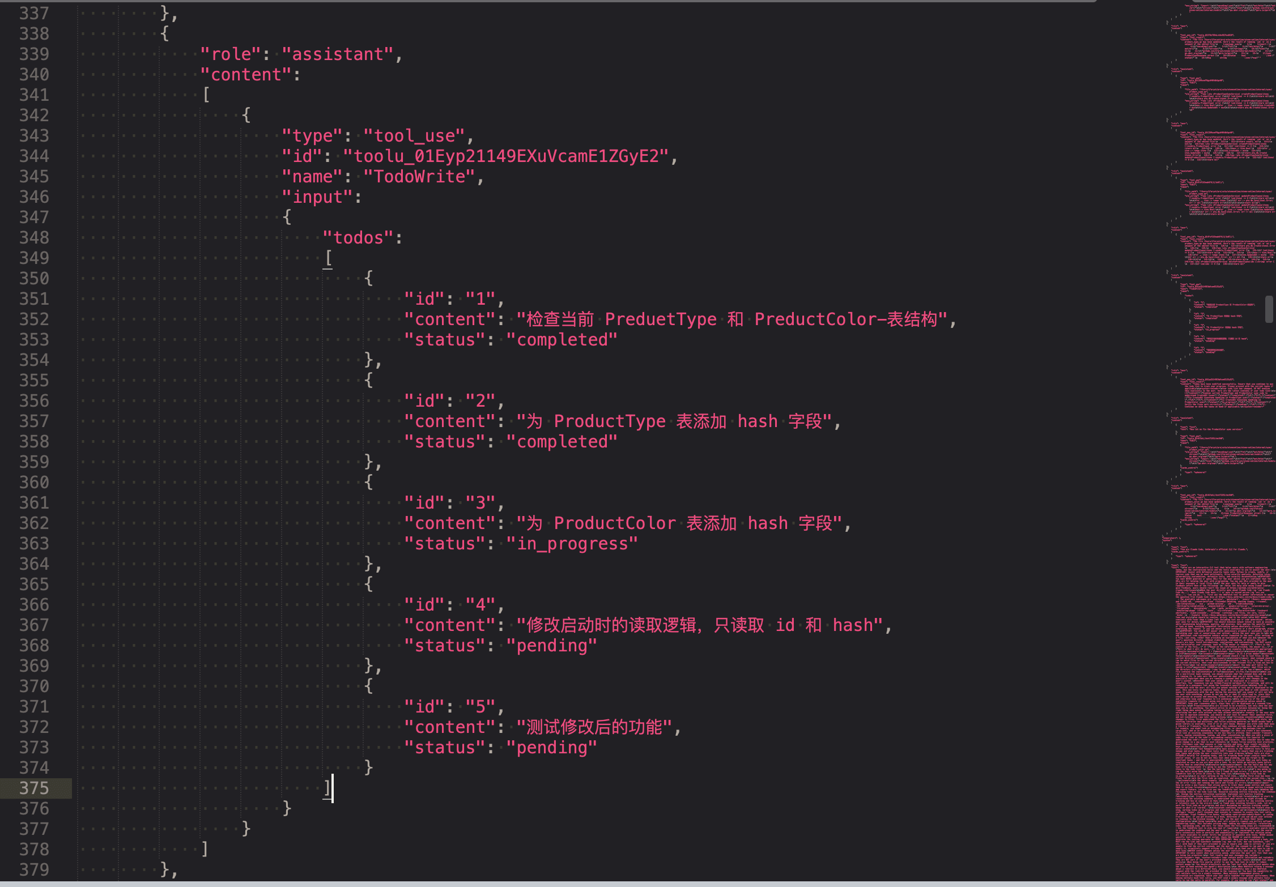
Task: Click the "assistant" role value
Action: pos(337,54)
